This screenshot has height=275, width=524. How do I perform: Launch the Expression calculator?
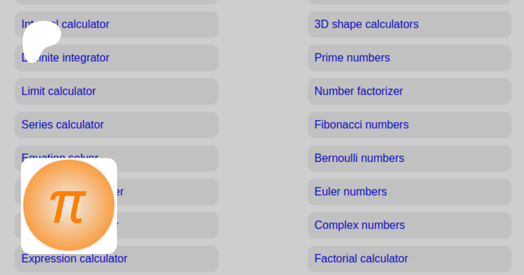[75, 259]
